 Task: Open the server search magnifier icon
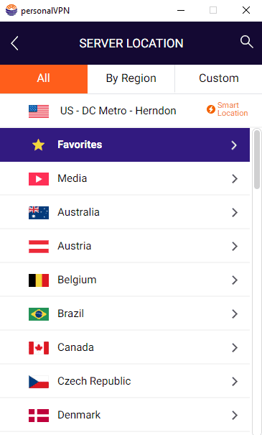coord(246,42)
